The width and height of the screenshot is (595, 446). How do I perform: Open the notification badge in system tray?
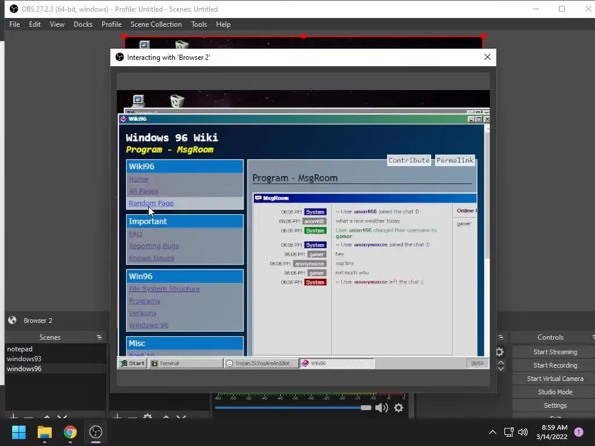pyautogui.click(x=579, y=432)
